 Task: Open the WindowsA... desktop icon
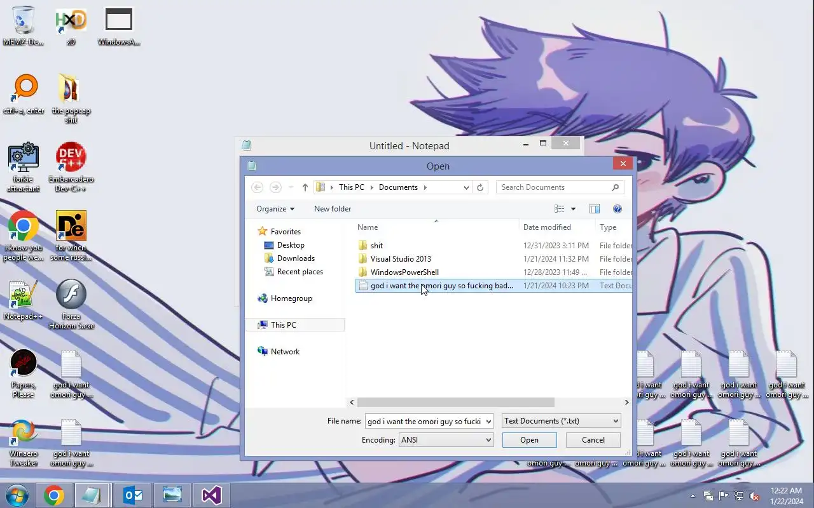(x=119, y=26)
